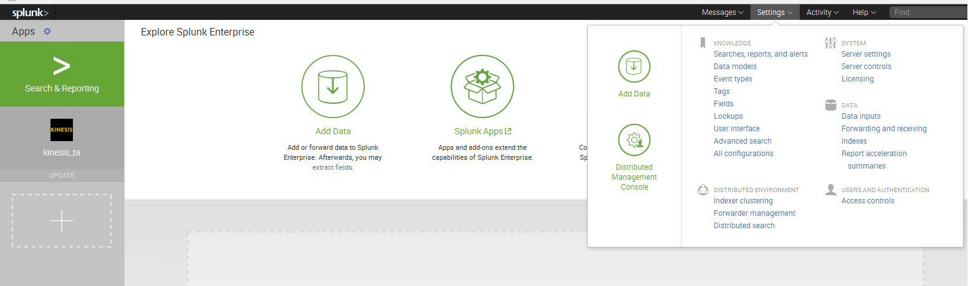Image resolution: width=968 pixels, height=286 pixels.
Task: Click the Data database icon
Action: coord(830,105)
